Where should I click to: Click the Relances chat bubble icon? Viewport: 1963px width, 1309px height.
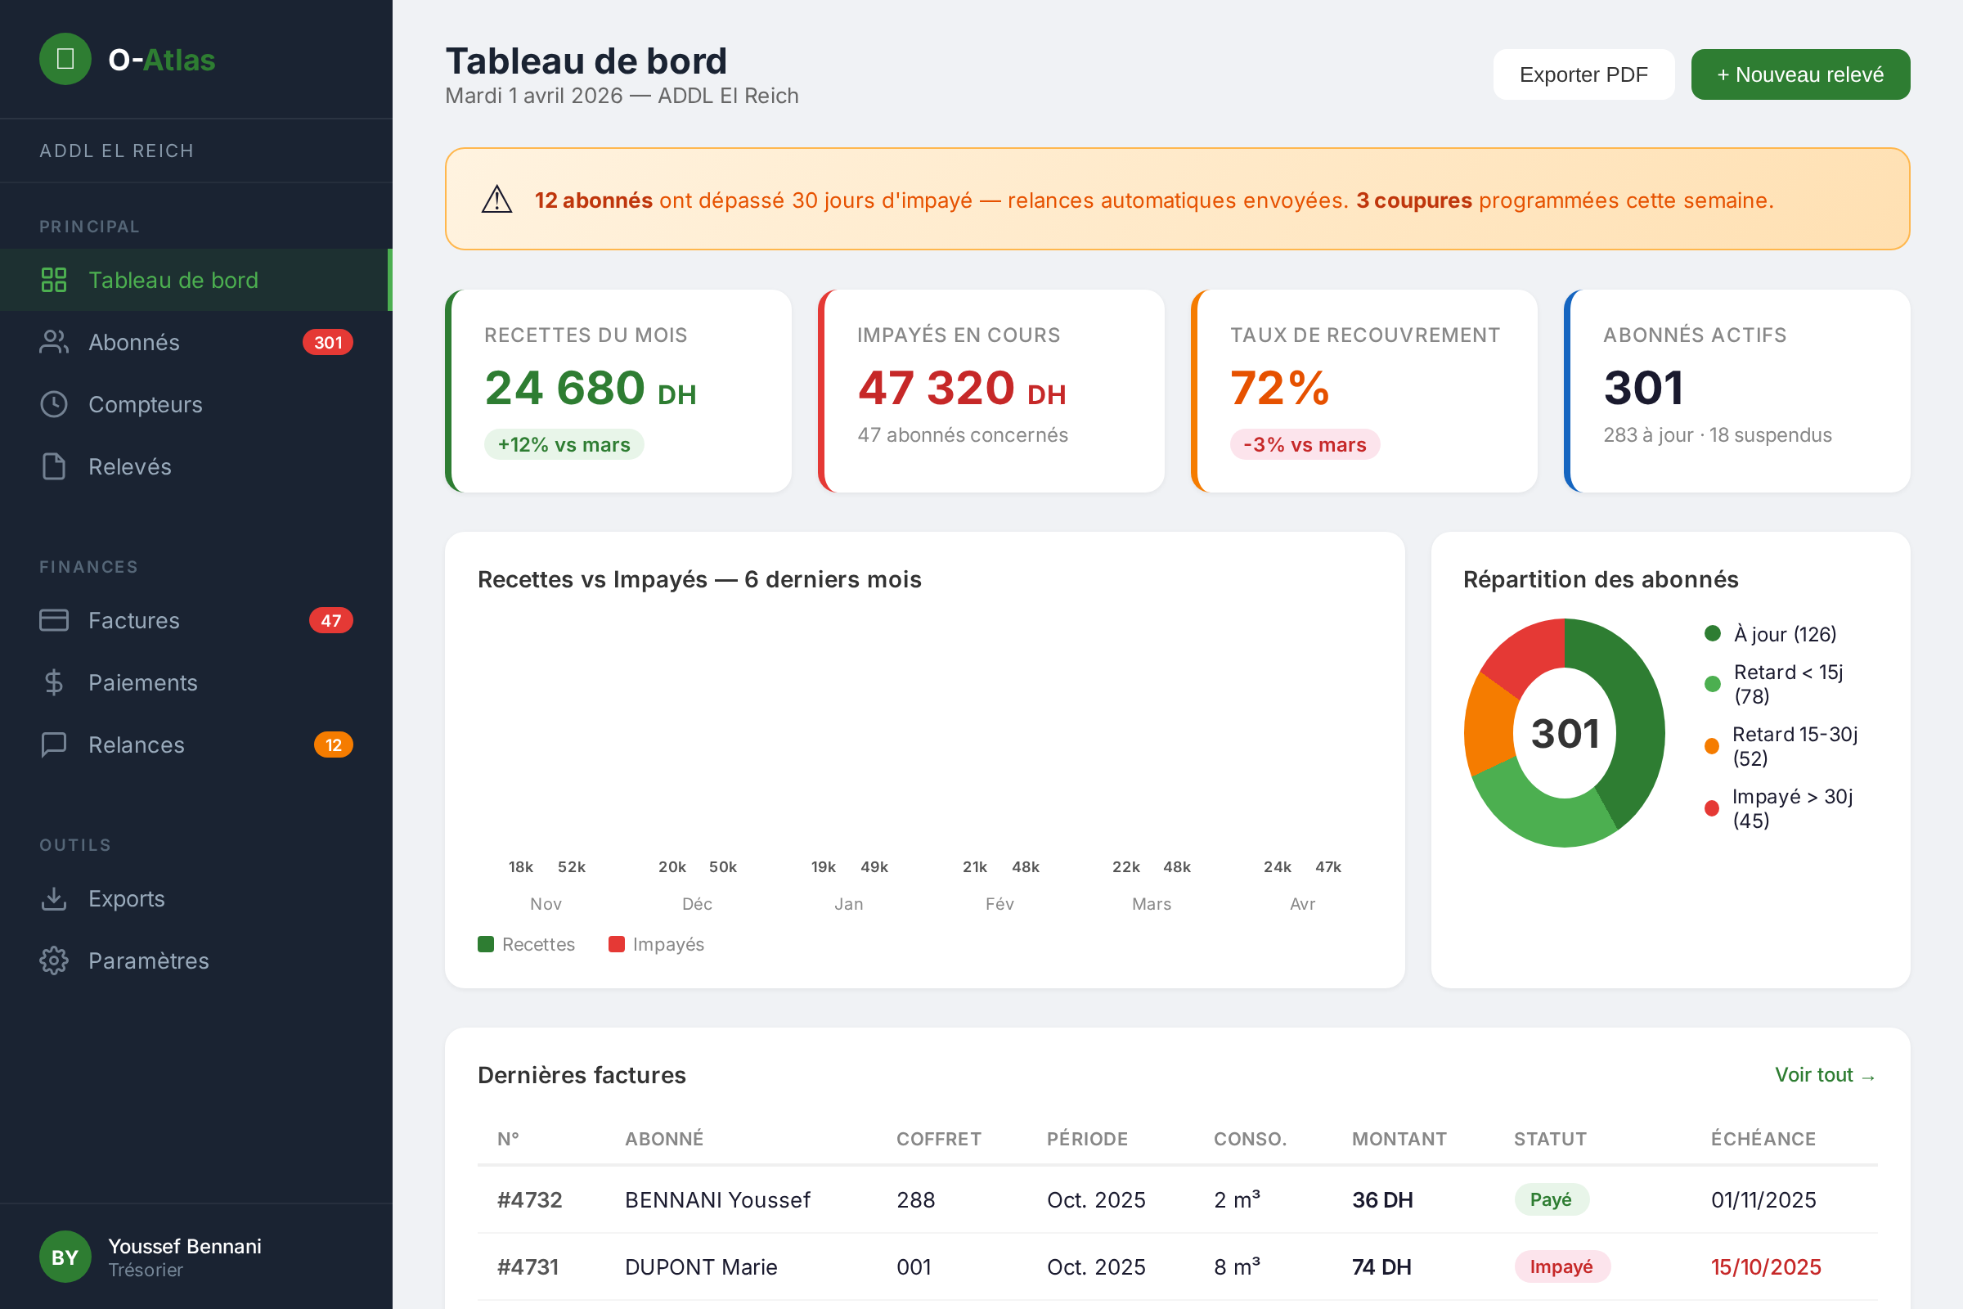(53, 744)
